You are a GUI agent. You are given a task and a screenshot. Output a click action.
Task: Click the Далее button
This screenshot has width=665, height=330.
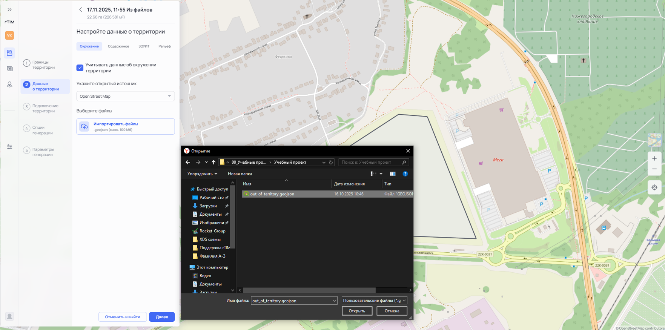tap(162, 317)
